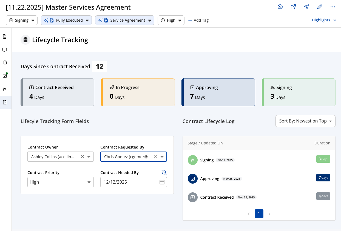Viewport: 341px width, 231px height.
Task: Select the send/submit paper plane icon
Action: click(306, 7)
